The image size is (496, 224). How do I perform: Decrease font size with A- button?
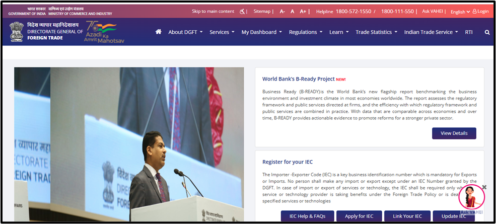[282, 12]
